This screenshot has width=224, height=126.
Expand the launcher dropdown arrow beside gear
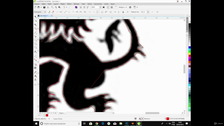tap(137, 7)
